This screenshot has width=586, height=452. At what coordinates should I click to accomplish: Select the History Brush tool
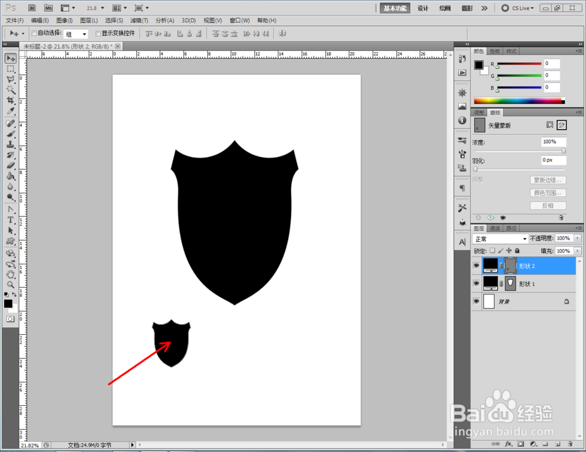(11, 155)
